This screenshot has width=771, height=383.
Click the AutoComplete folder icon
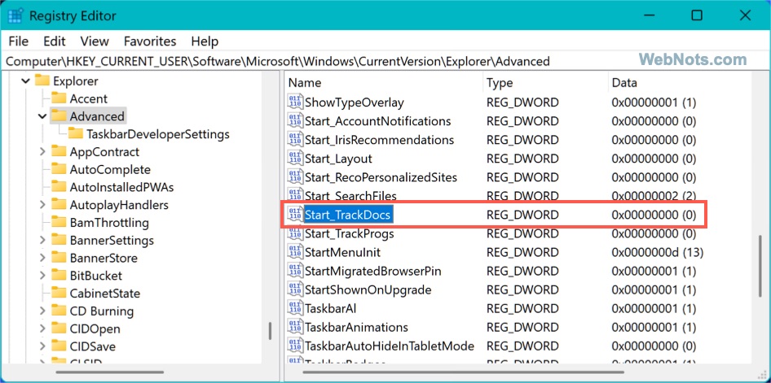(59, 169)
